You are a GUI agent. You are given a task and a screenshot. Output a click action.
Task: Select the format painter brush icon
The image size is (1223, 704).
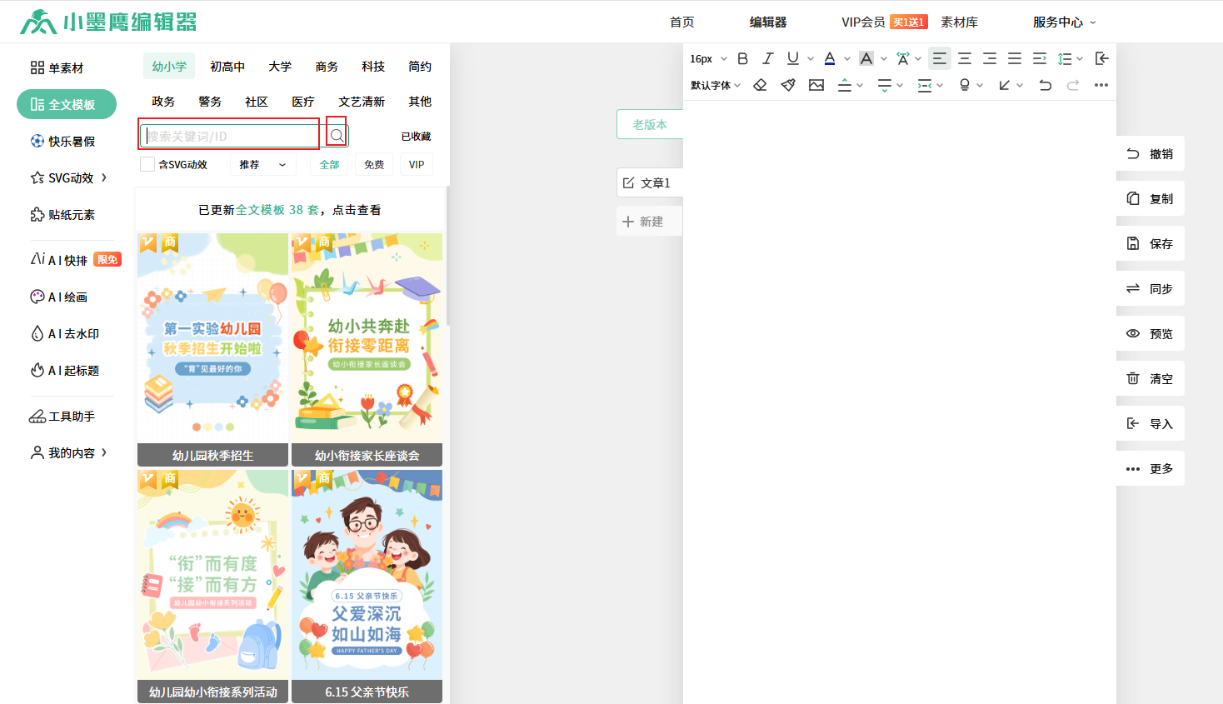(788, 85)
